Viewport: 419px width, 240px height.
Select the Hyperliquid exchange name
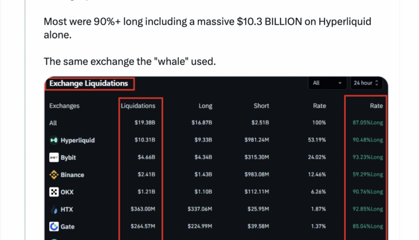click(78, 140)
